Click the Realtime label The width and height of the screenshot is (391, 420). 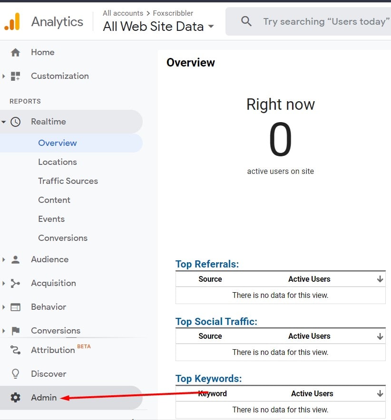(x=49, y=122)
